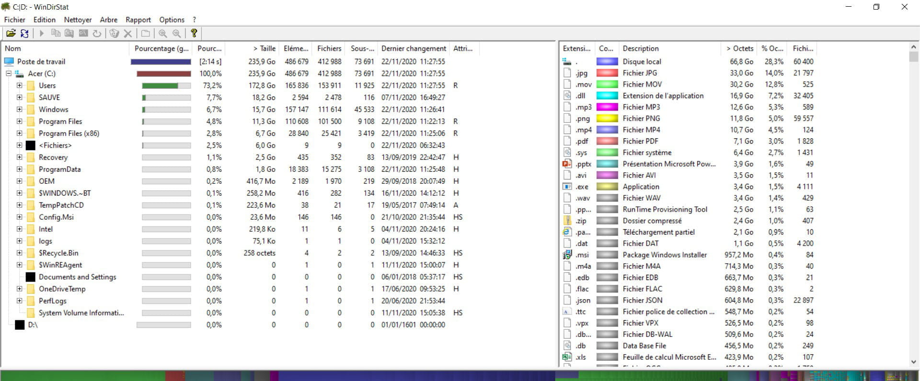Click the extension list scrollbar down arrow
The height and width of the screenshot is (381, 920).
[913, 362]
